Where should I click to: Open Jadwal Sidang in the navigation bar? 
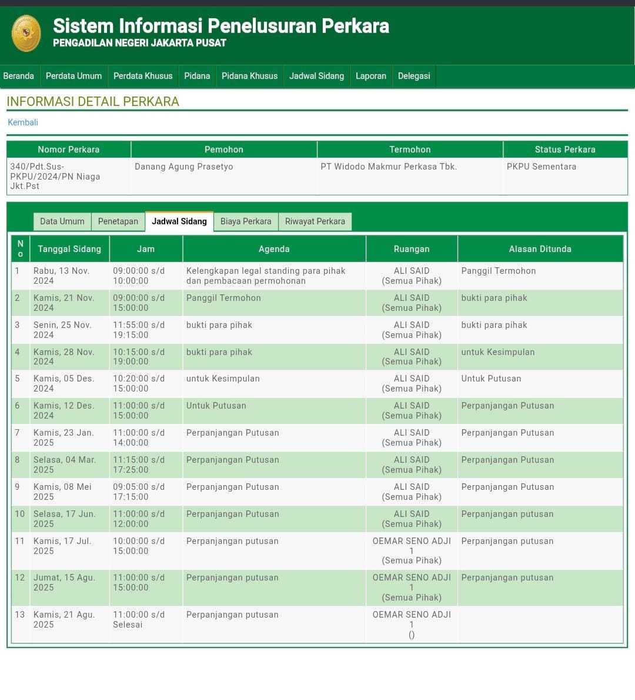[316, 76]
